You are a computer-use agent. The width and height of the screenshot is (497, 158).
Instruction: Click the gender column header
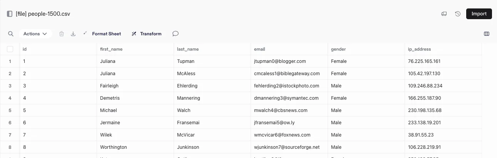point(338,49)
